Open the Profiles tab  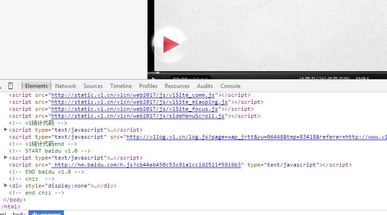(x=148, y=86)
